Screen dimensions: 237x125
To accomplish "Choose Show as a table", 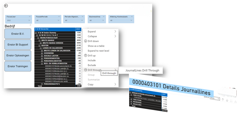I will [96, 46].
